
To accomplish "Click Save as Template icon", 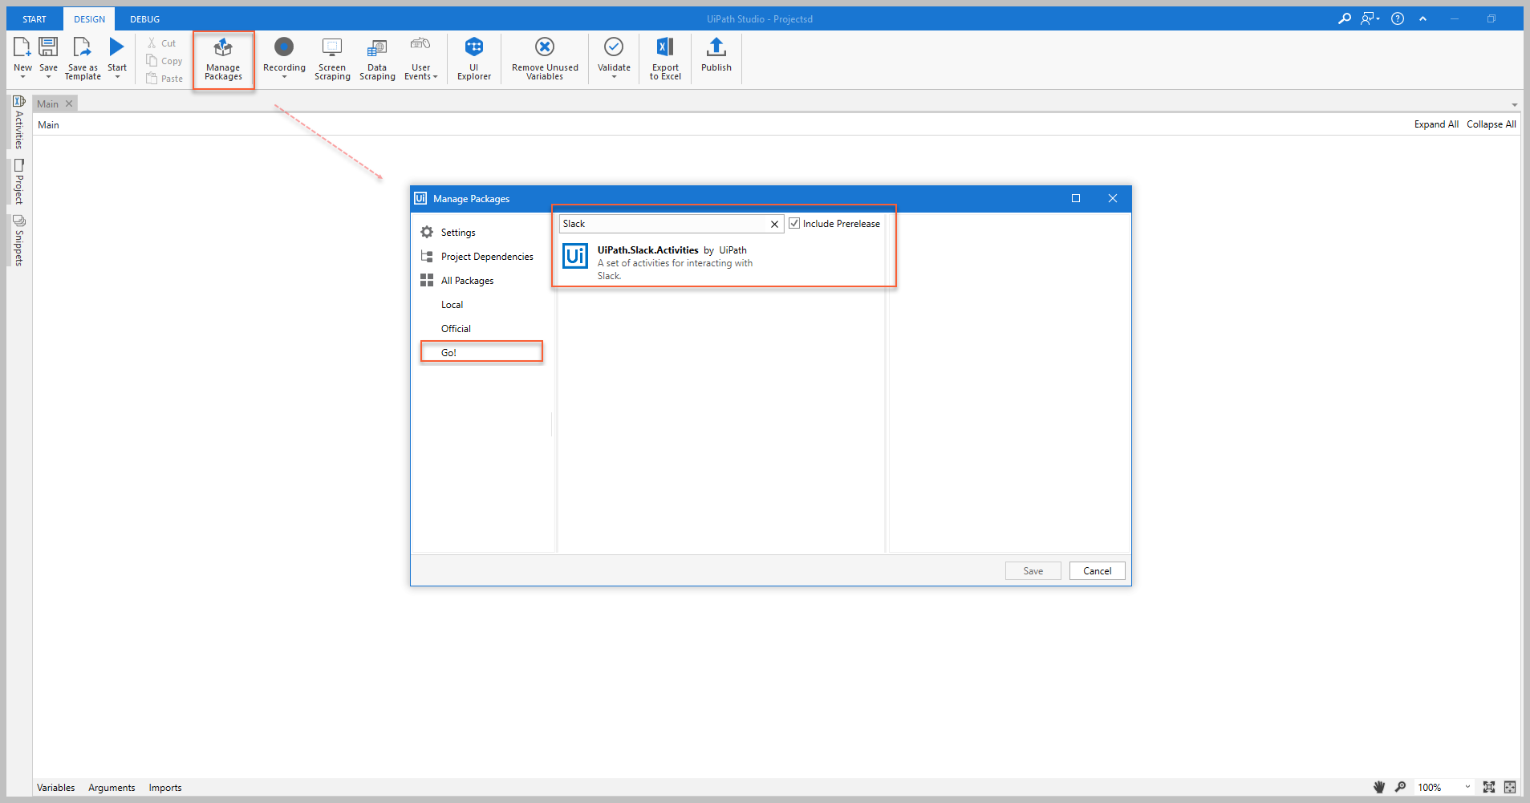I will point(82,47).
